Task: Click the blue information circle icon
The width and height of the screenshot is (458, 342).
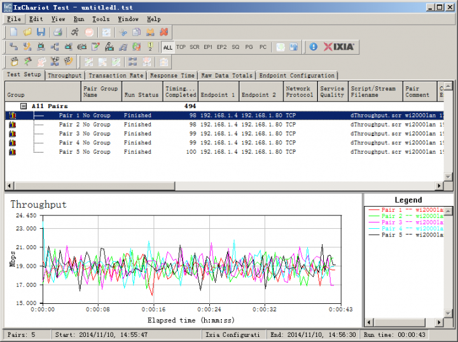Action: point(313,46)
